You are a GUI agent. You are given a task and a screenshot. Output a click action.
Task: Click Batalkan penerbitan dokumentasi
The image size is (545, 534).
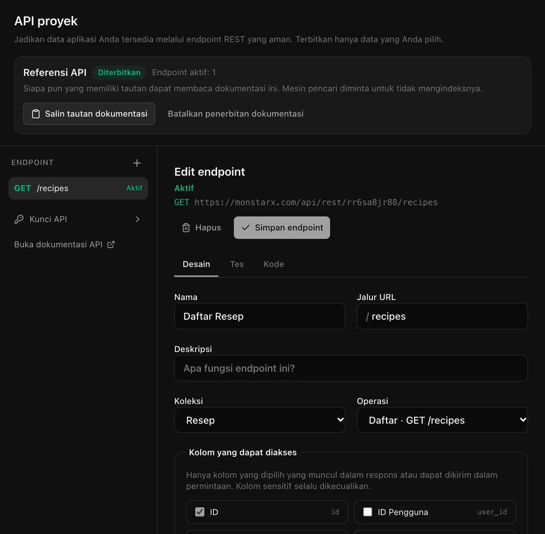point(236,114)
